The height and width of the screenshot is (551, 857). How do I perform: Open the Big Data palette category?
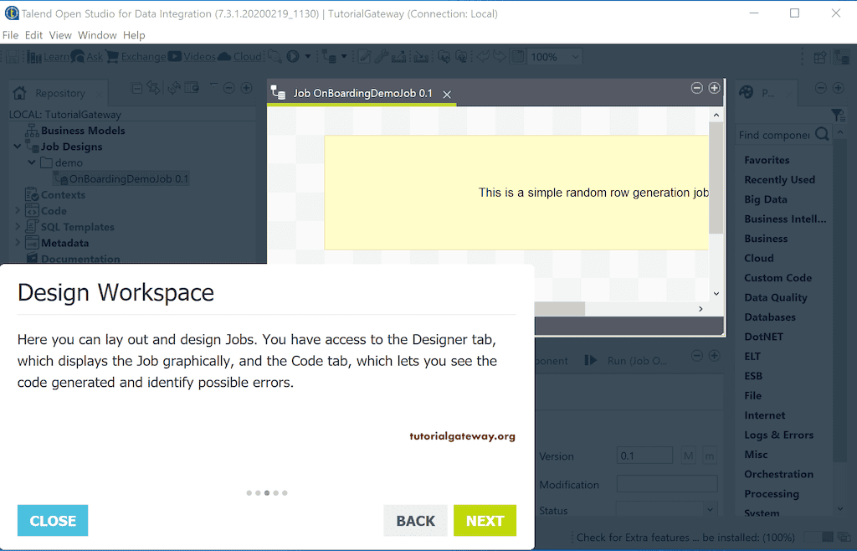pos(765,199)
